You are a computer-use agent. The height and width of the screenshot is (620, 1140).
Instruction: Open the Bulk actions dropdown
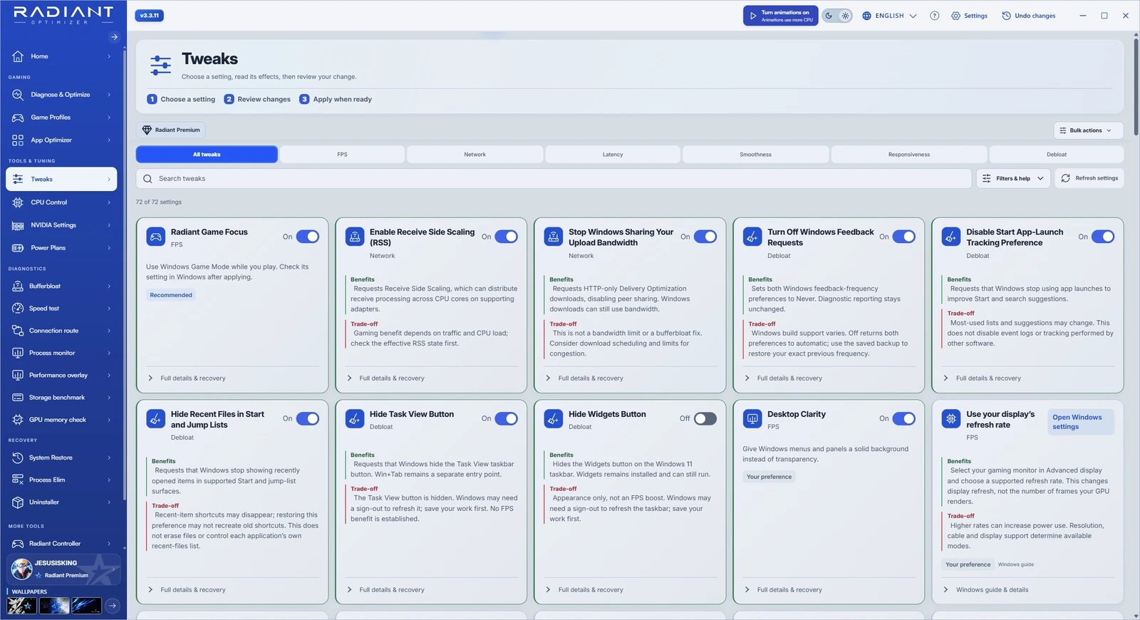1089,130
